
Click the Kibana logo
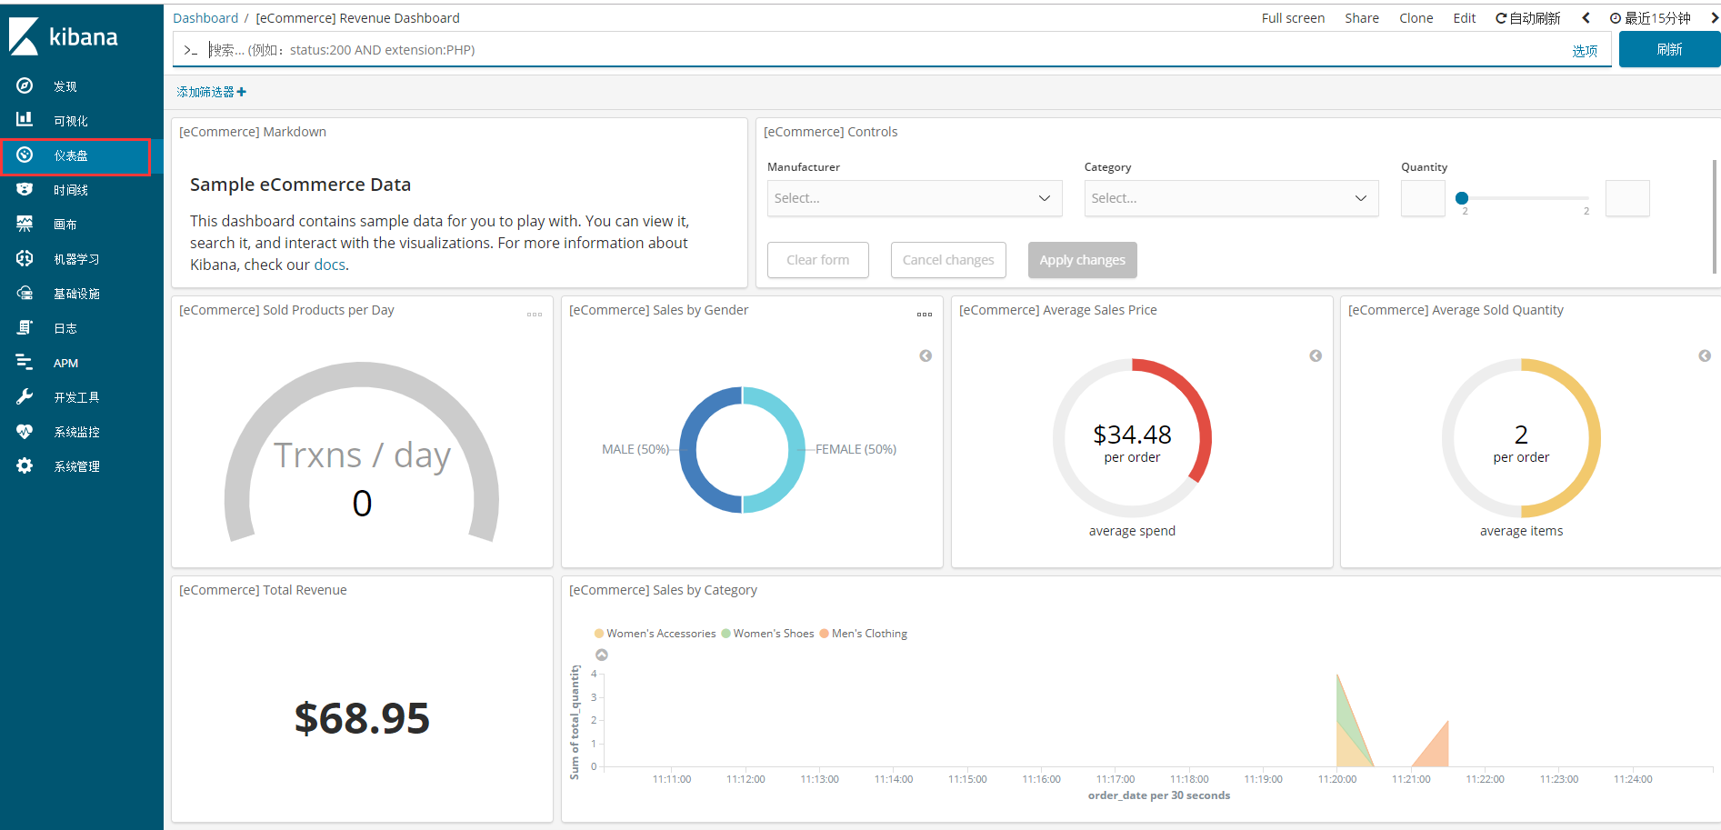(x=64, y=36)
